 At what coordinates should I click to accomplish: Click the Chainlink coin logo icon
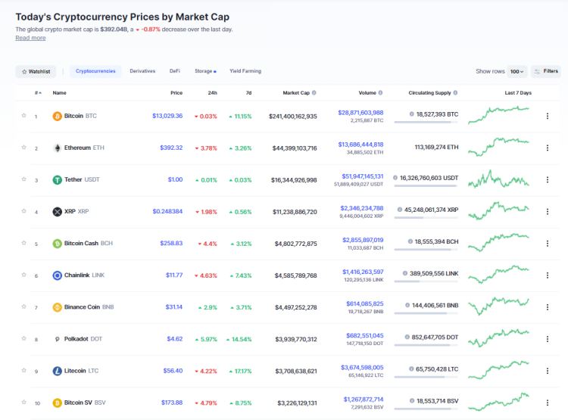(x=58, y=275)
